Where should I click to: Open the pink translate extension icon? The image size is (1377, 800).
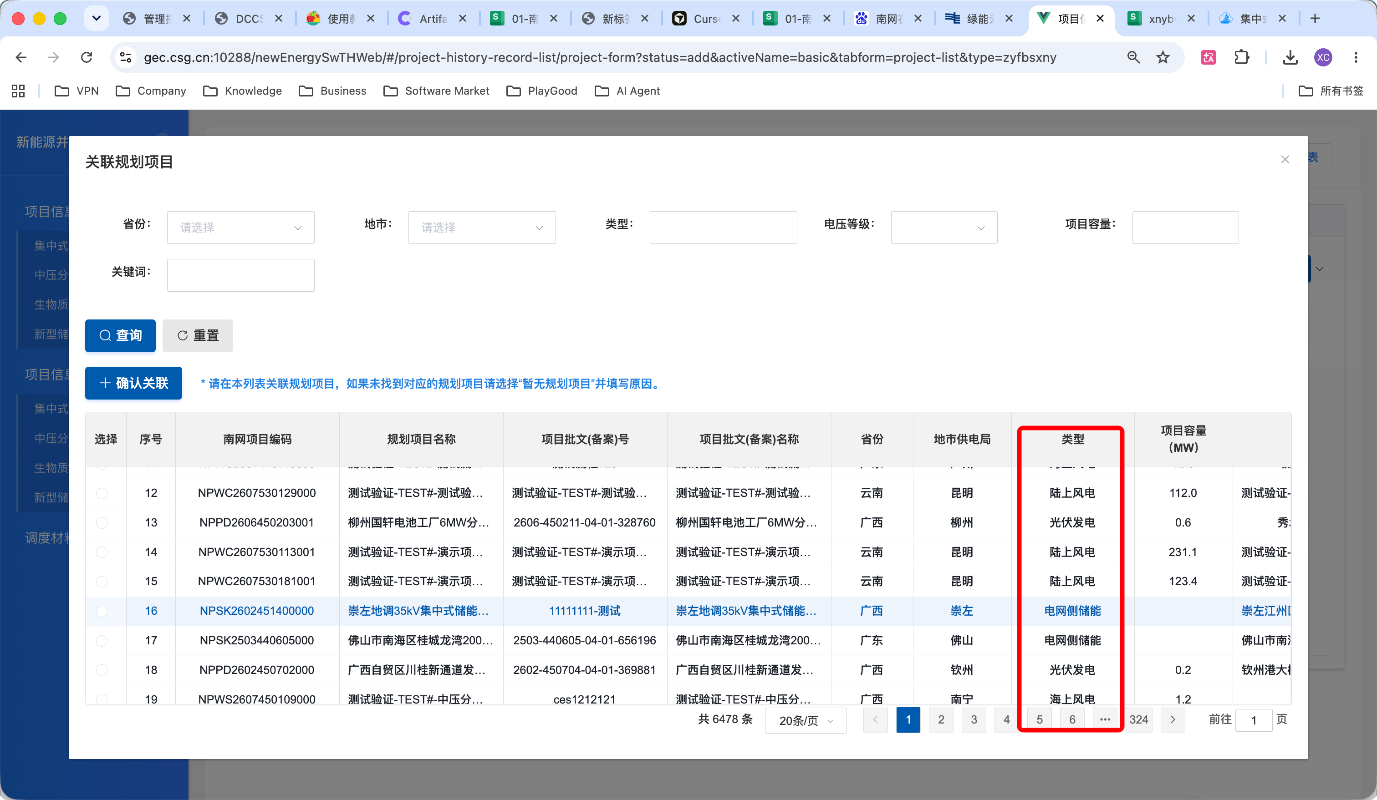(1208, 57)
